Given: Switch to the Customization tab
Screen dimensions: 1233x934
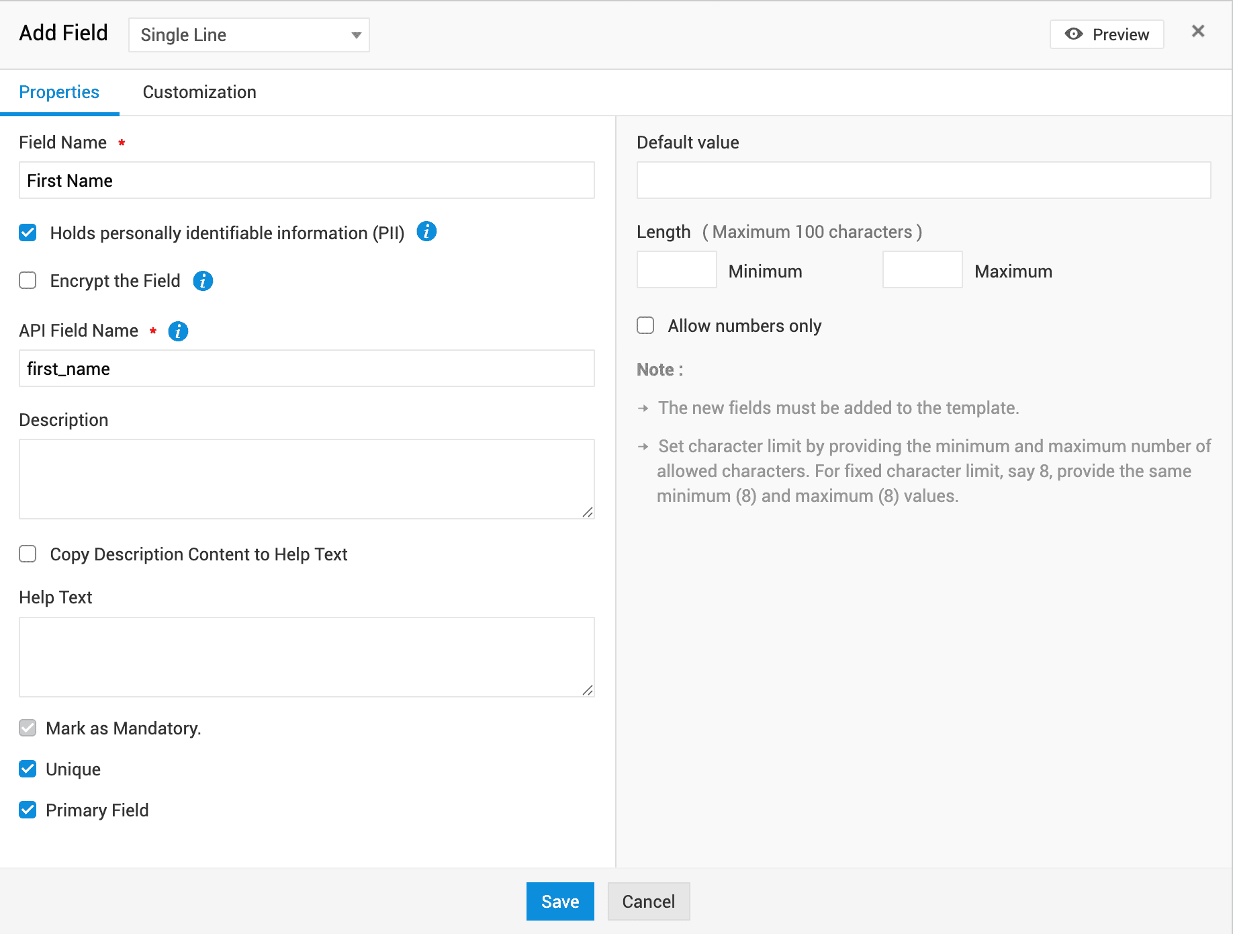Looking at the screenshot, I should tap(199, 92).
